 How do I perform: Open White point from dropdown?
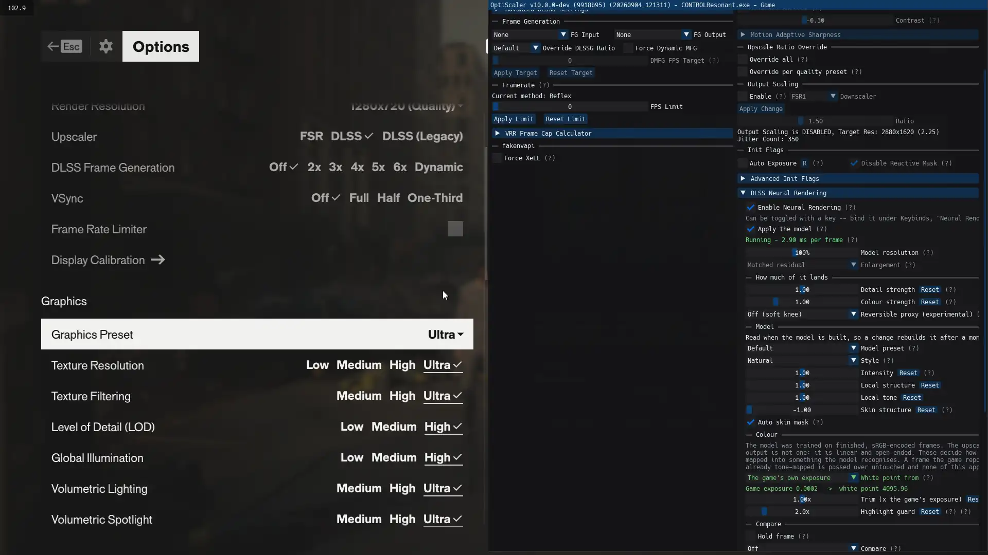[802, 478]
